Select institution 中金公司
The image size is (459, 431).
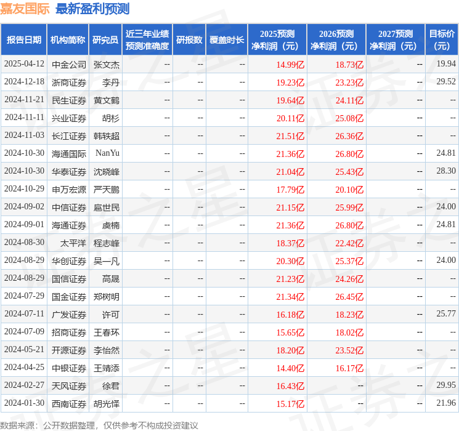pyautogui.click(x=69, y=65)
